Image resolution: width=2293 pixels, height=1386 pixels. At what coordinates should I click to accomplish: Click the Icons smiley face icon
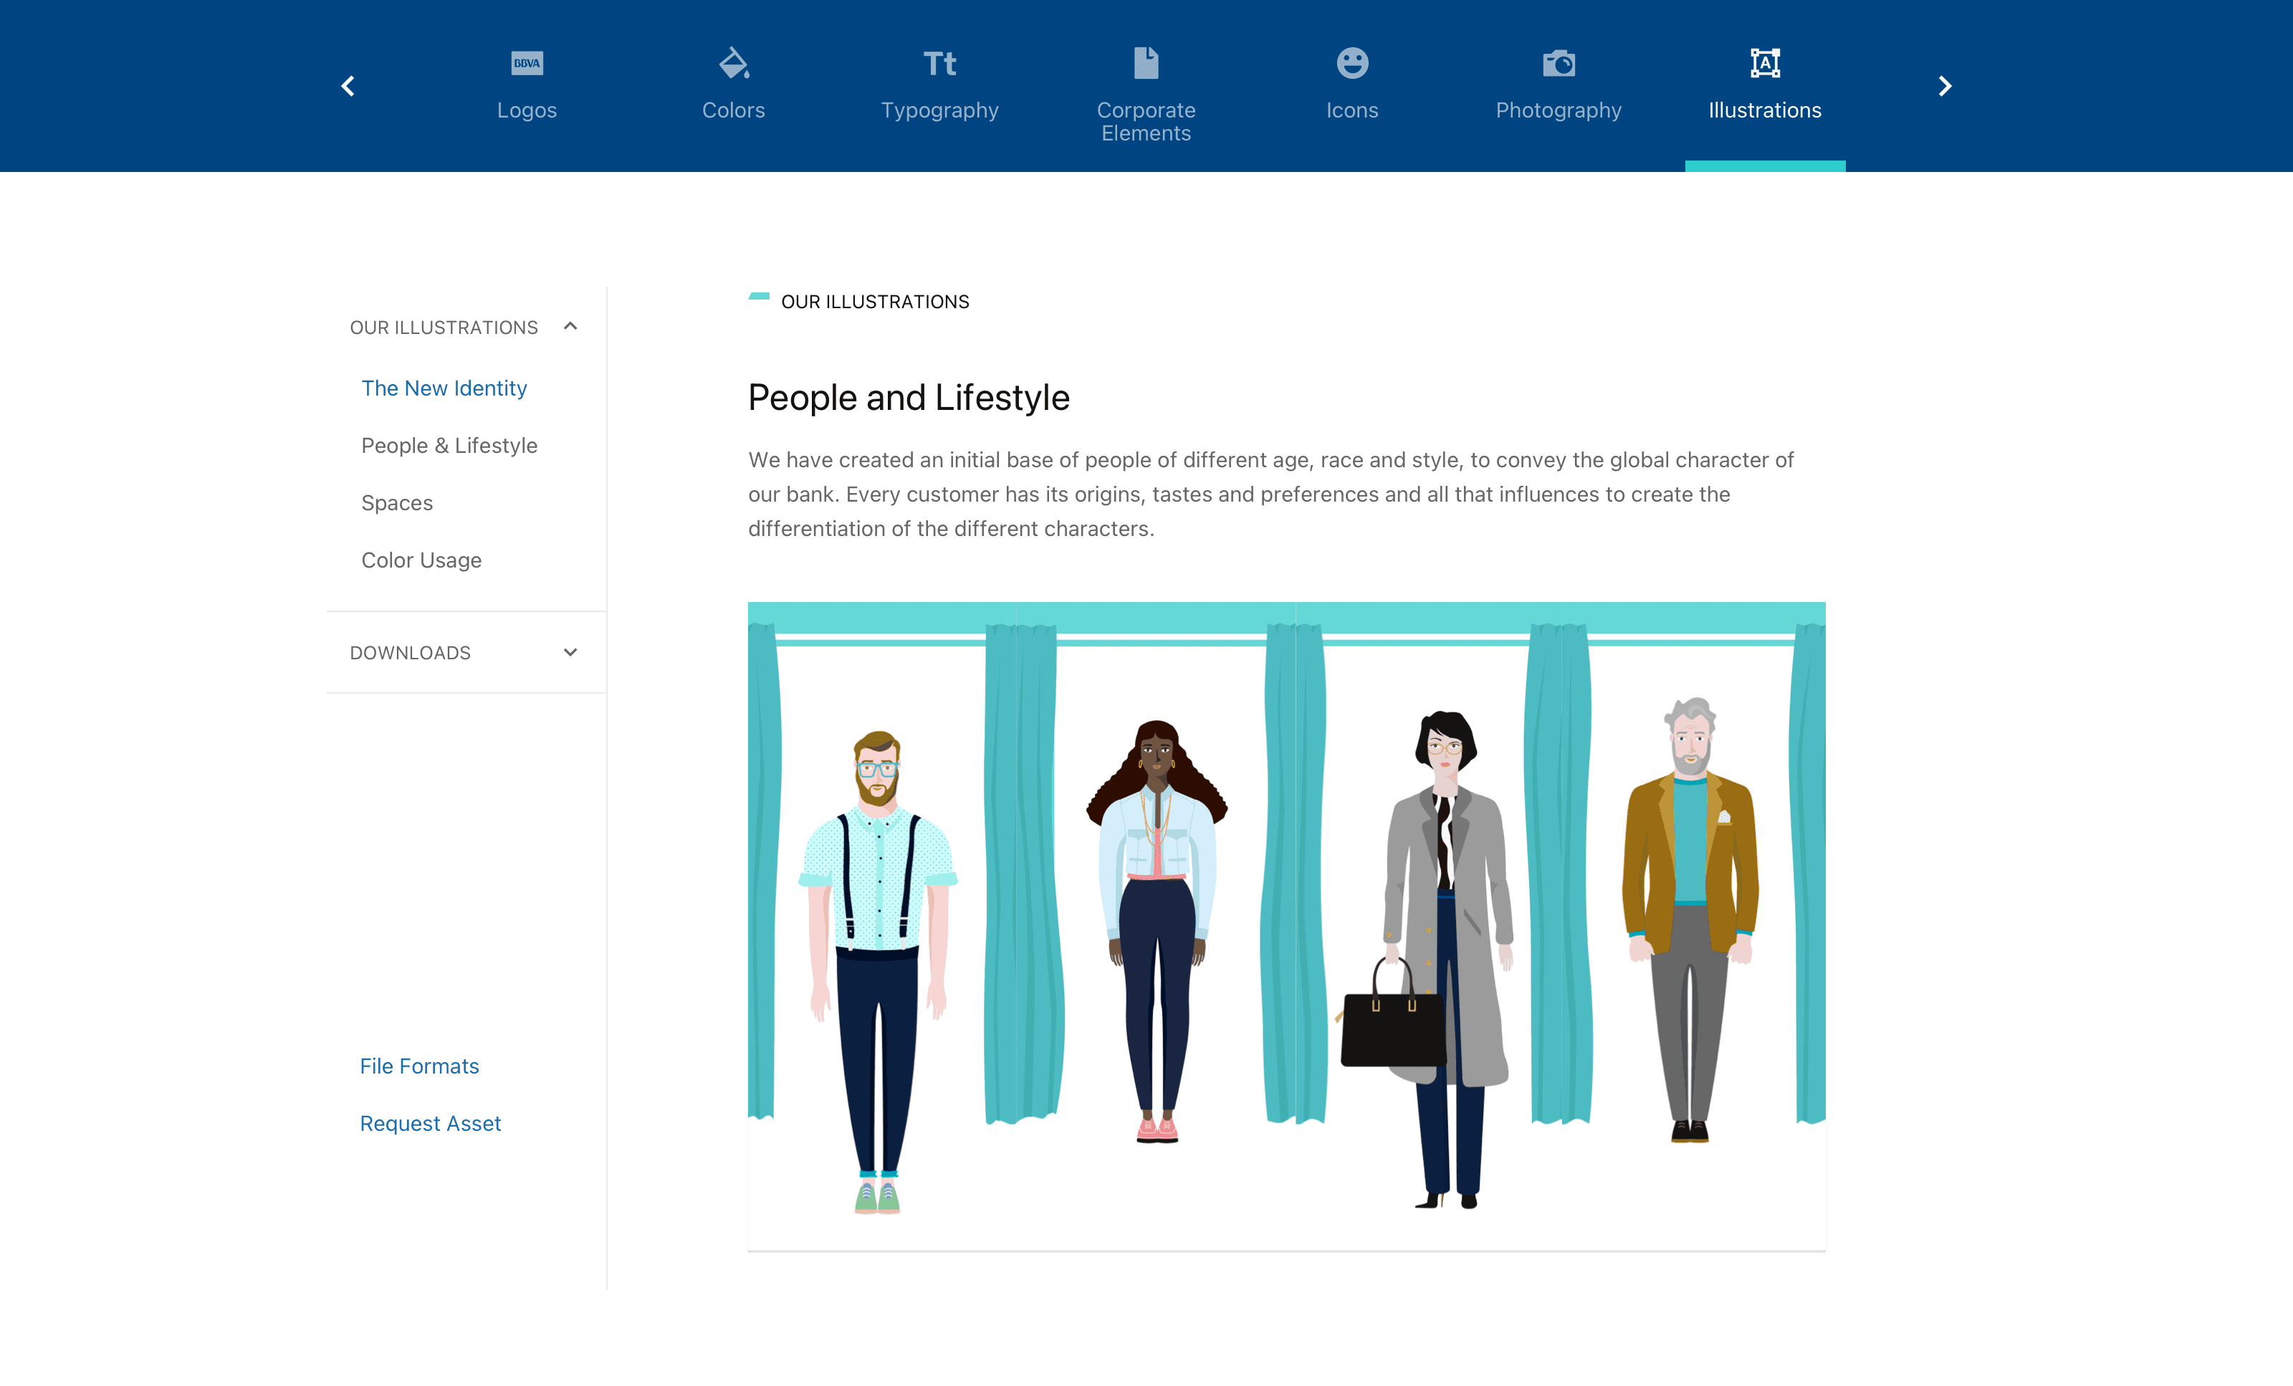coord(1352,63)
